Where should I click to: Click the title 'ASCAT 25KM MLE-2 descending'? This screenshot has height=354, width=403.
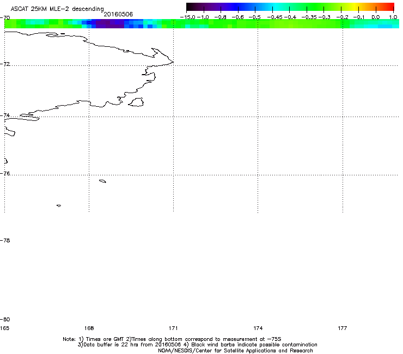[x=57, y=9]
